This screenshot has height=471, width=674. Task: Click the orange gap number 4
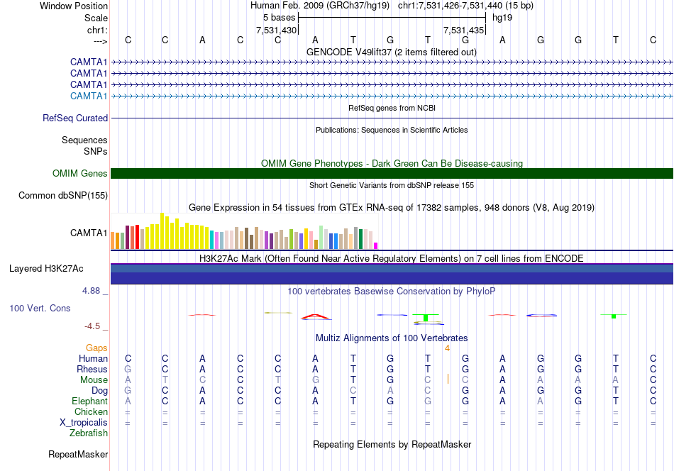coord(447,348)
